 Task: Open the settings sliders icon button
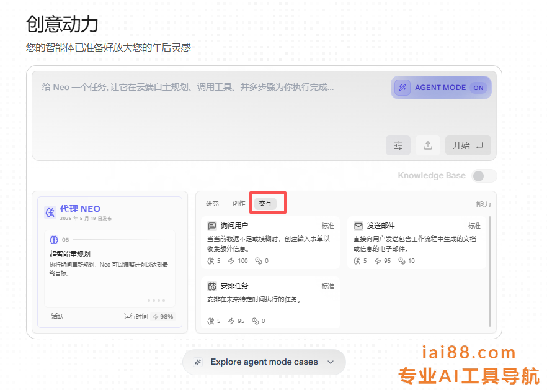(x=398, y=145)
